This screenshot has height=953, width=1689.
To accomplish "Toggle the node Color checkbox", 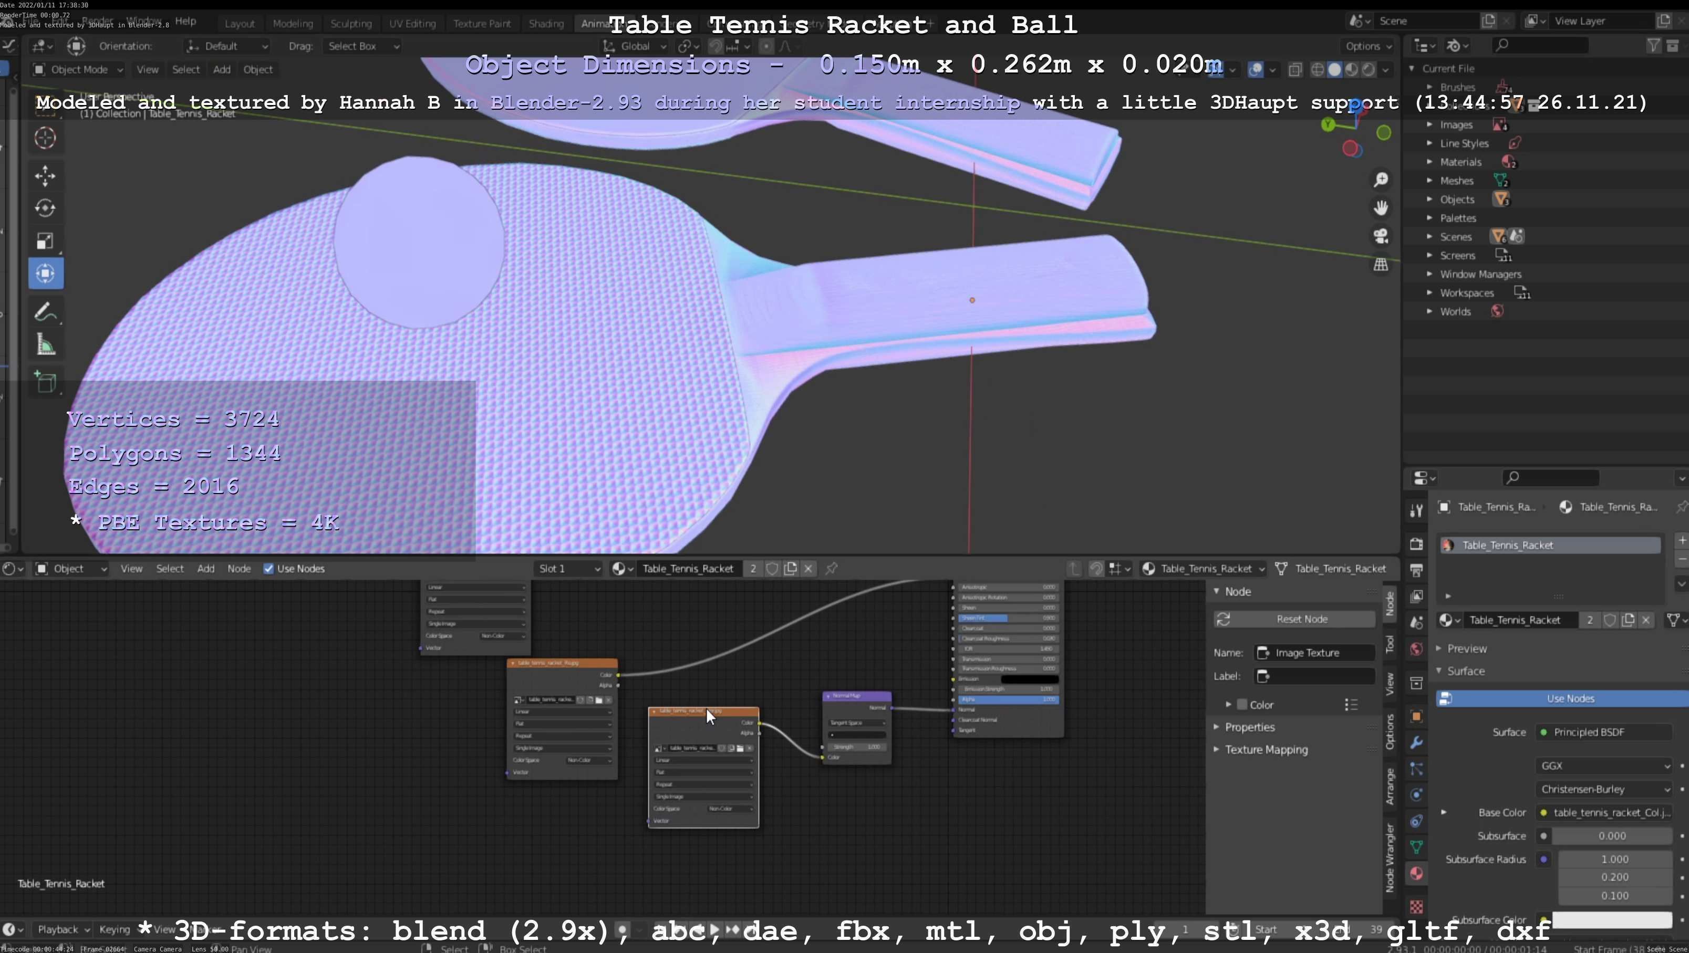I will coord(1242,705).
